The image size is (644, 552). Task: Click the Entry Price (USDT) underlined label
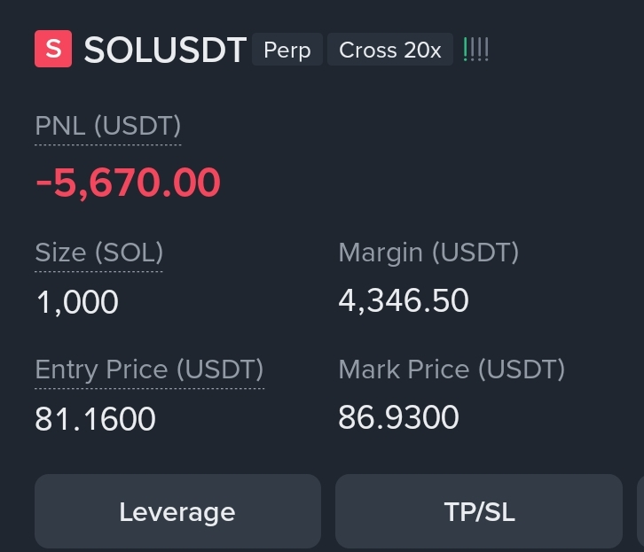[150, 369]
